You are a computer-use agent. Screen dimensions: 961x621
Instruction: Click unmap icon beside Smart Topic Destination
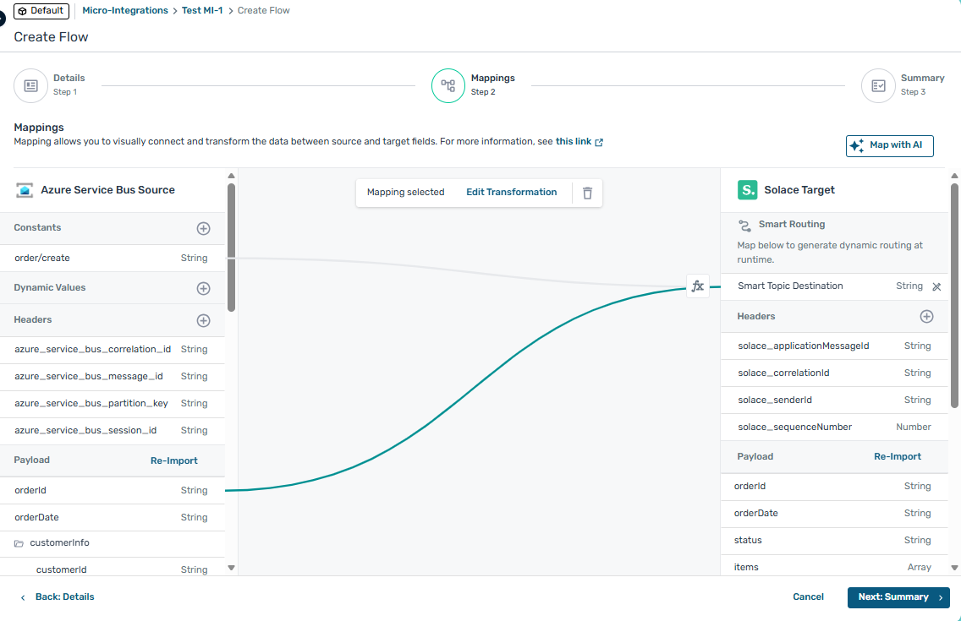(936, 286)
